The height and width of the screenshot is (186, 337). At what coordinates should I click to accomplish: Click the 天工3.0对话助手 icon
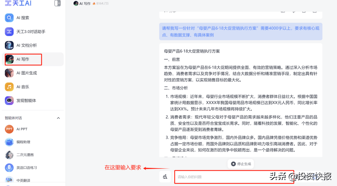coord(9,32)
